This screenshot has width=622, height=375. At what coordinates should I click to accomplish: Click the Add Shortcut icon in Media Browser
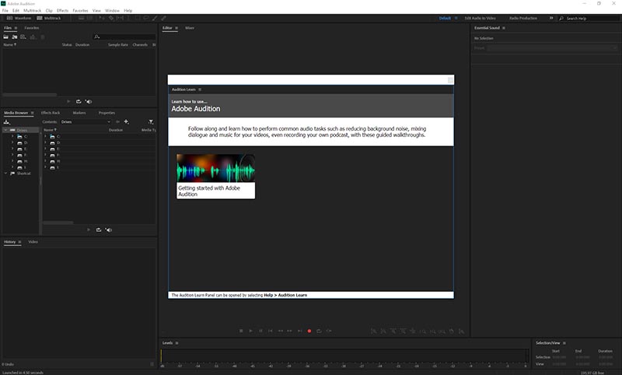[x=126, y=122]
